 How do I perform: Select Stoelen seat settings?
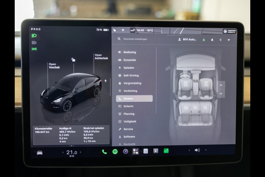point(134,99)
